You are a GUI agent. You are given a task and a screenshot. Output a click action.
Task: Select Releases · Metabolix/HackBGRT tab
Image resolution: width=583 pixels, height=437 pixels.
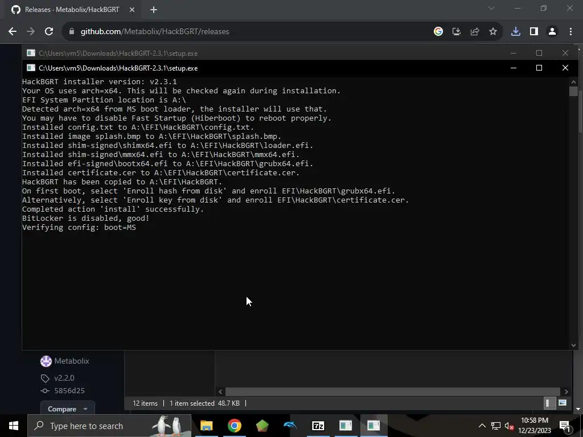(x=72, y=10)
